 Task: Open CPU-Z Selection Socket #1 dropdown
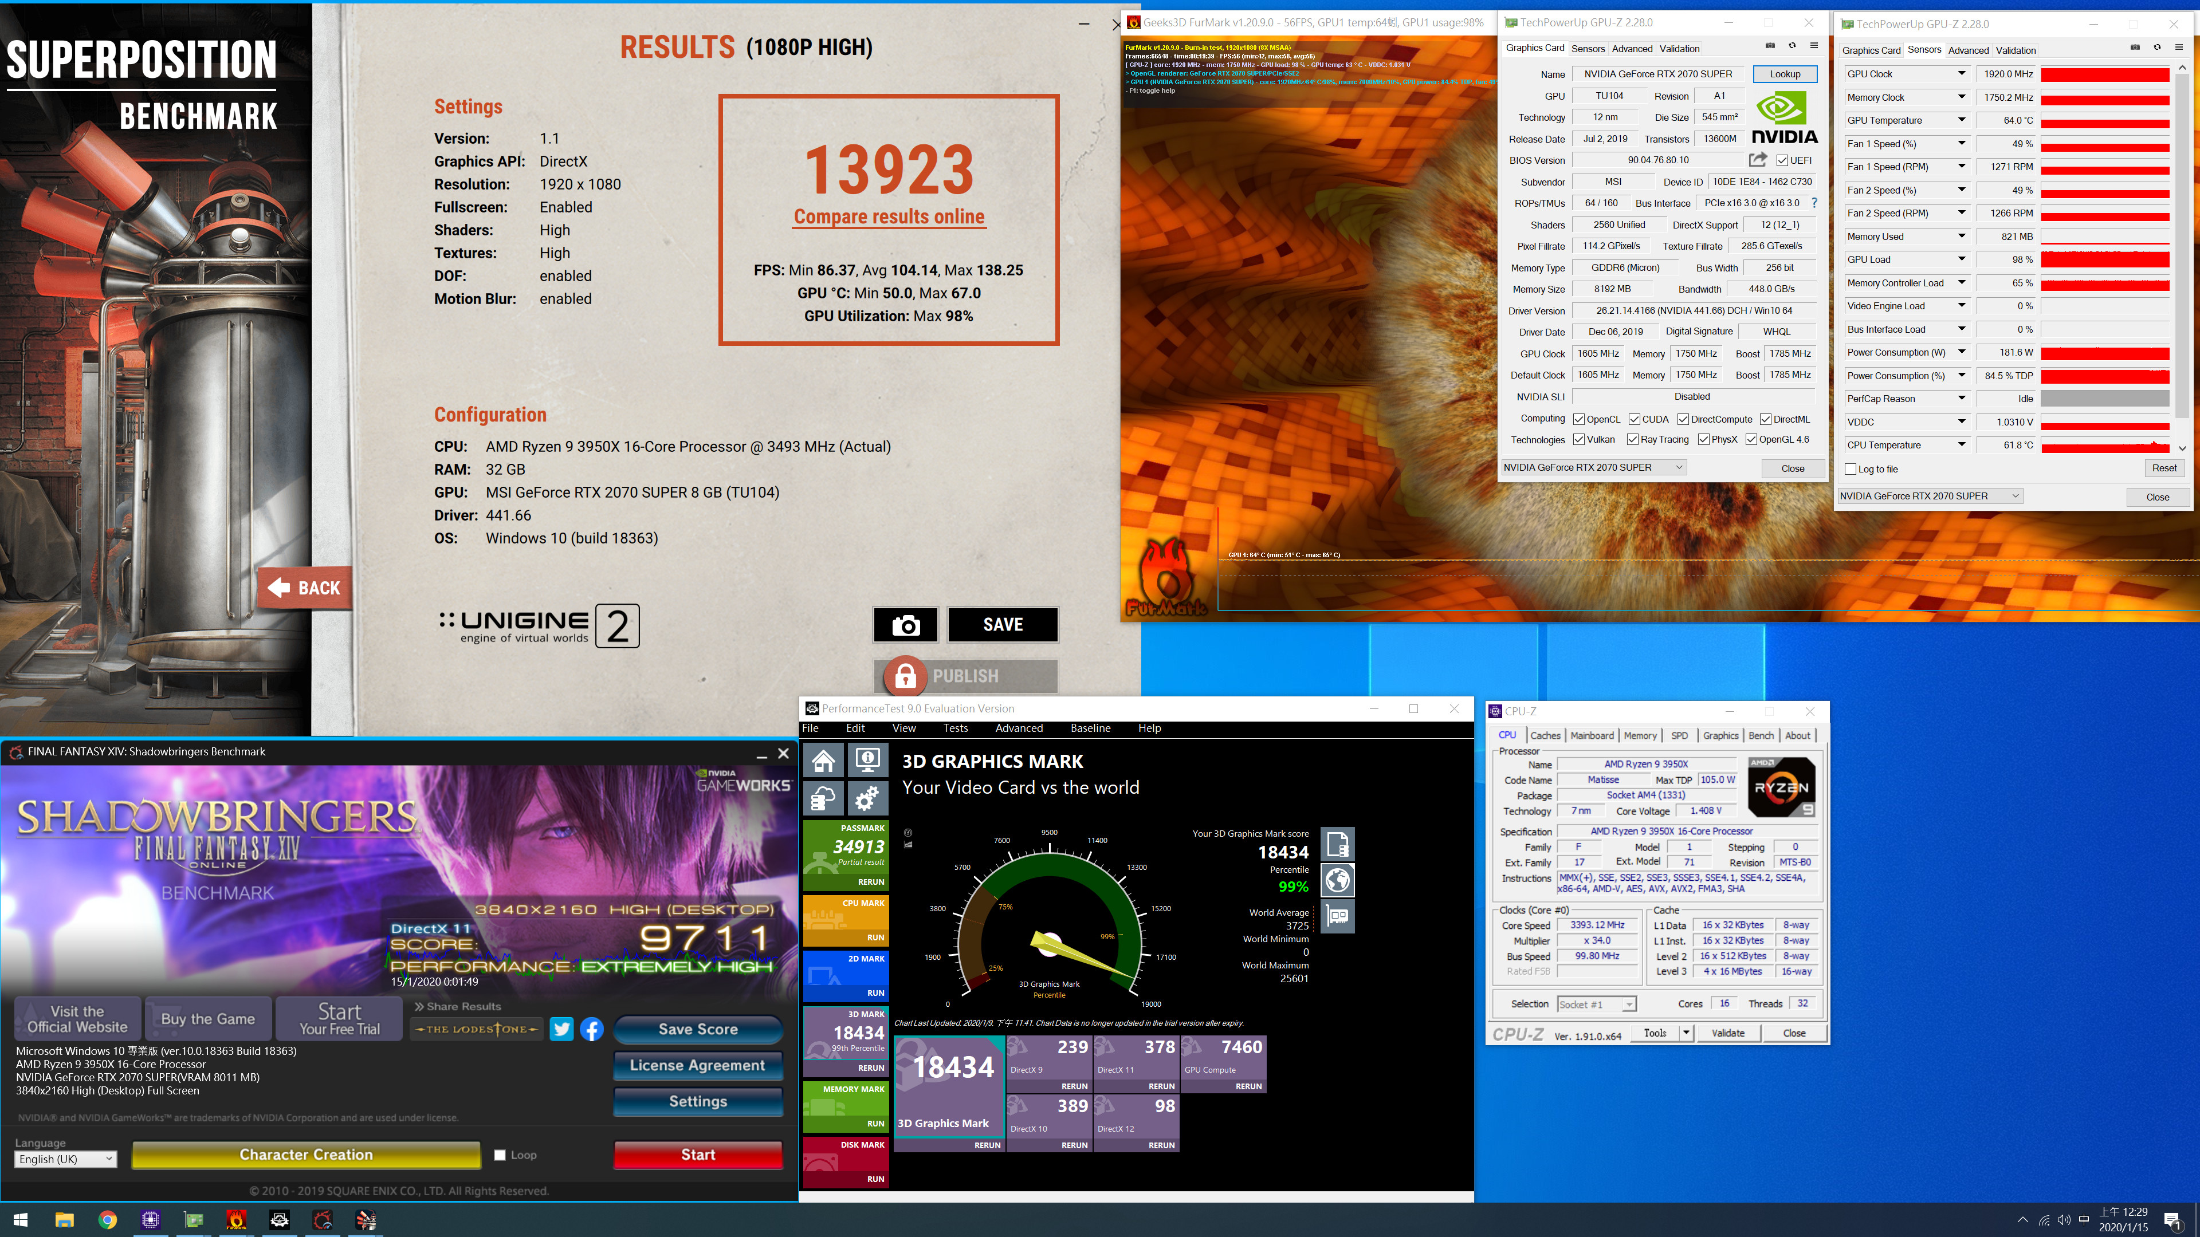1596,1004
